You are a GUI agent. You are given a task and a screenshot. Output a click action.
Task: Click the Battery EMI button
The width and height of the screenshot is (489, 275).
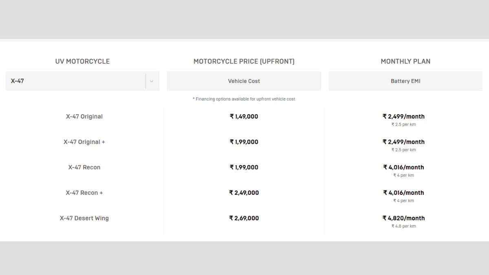405,81
